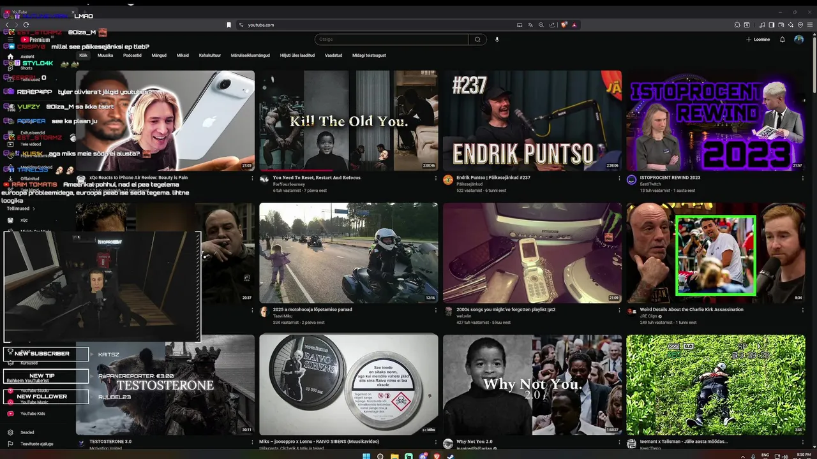
Task: Open xQc subscription in sidebar
Action: pyautogui.click(x=24, y=220)
